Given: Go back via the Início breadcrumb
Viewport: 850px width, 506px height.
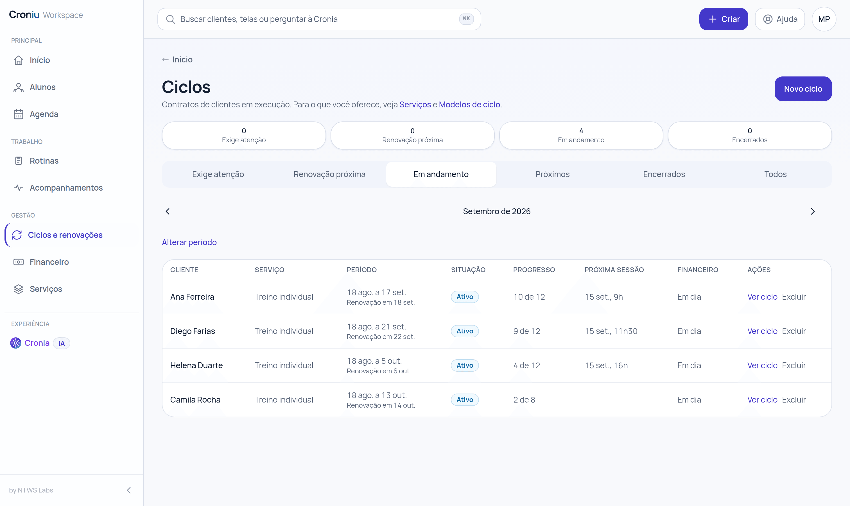Looking at the screenshot, I should tap(177, 60).
